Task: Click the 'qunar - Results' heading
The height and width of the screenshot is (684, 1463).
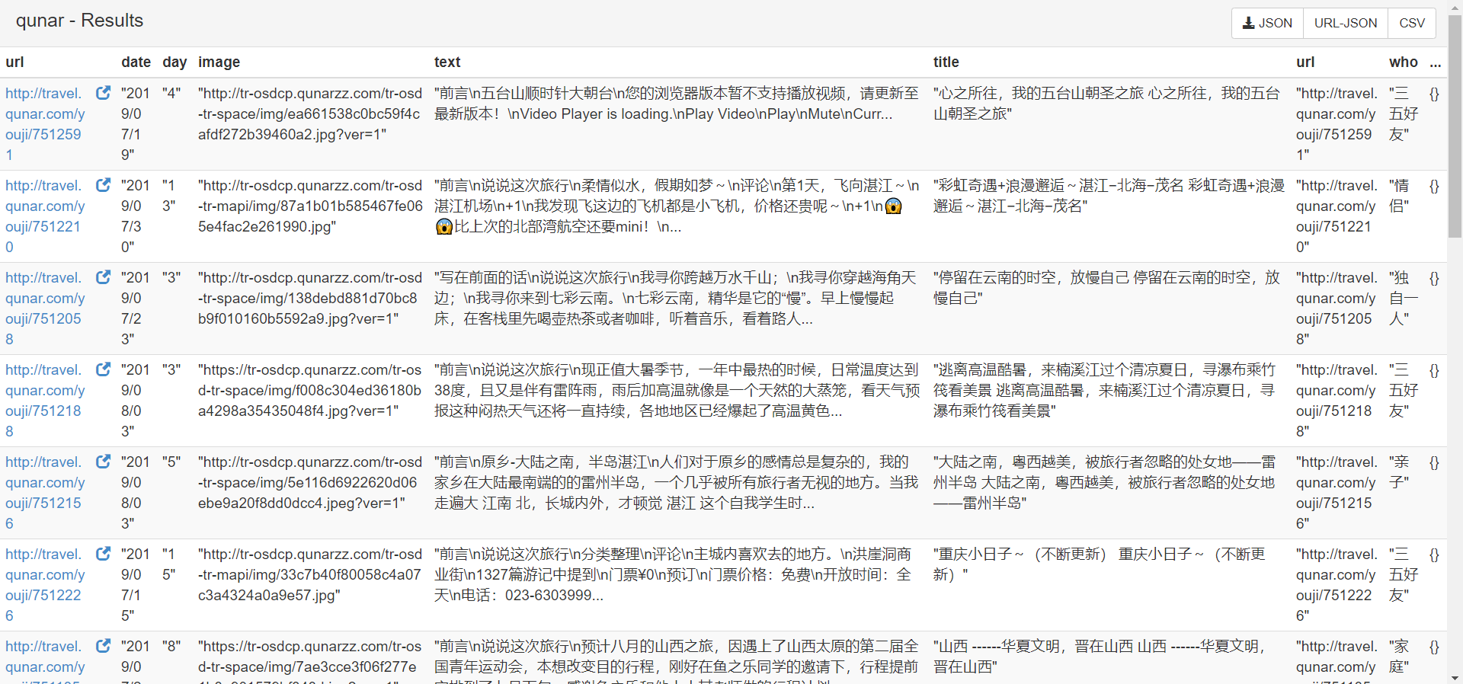Action: pyautogui.click(x=79, y=21)
